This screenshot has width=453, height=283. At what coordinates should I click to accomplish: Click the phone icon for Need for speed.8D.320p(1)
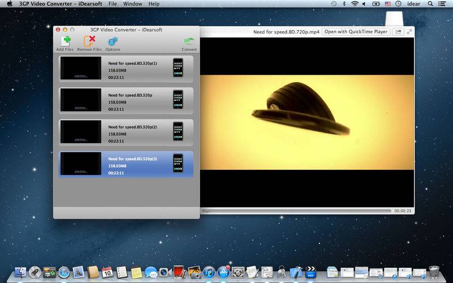coord(178,67)
